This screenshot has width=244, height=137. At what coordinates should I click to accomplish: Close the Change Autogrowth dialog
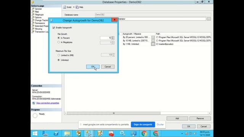tap(114, 20)
